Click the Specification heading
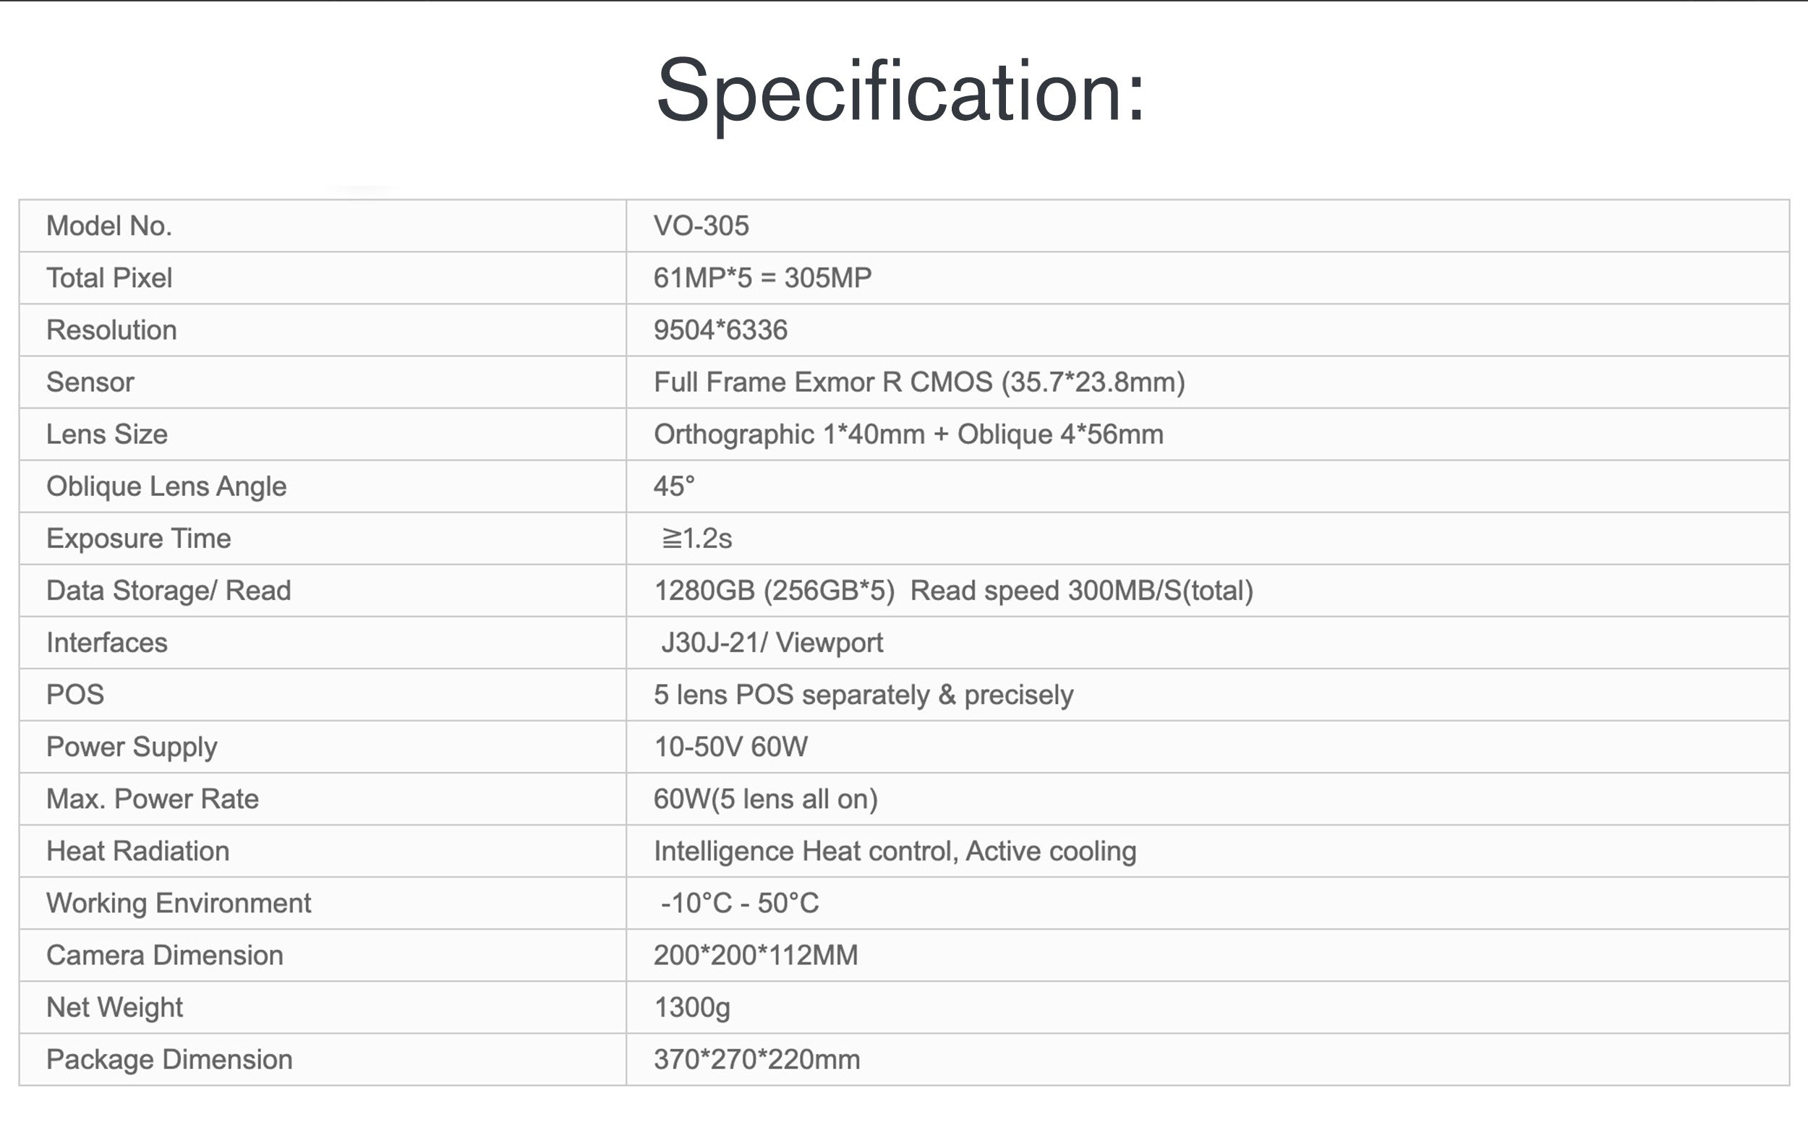Image resolution: width=1808 pixels, height=1135 pixels. pos(901,92)
